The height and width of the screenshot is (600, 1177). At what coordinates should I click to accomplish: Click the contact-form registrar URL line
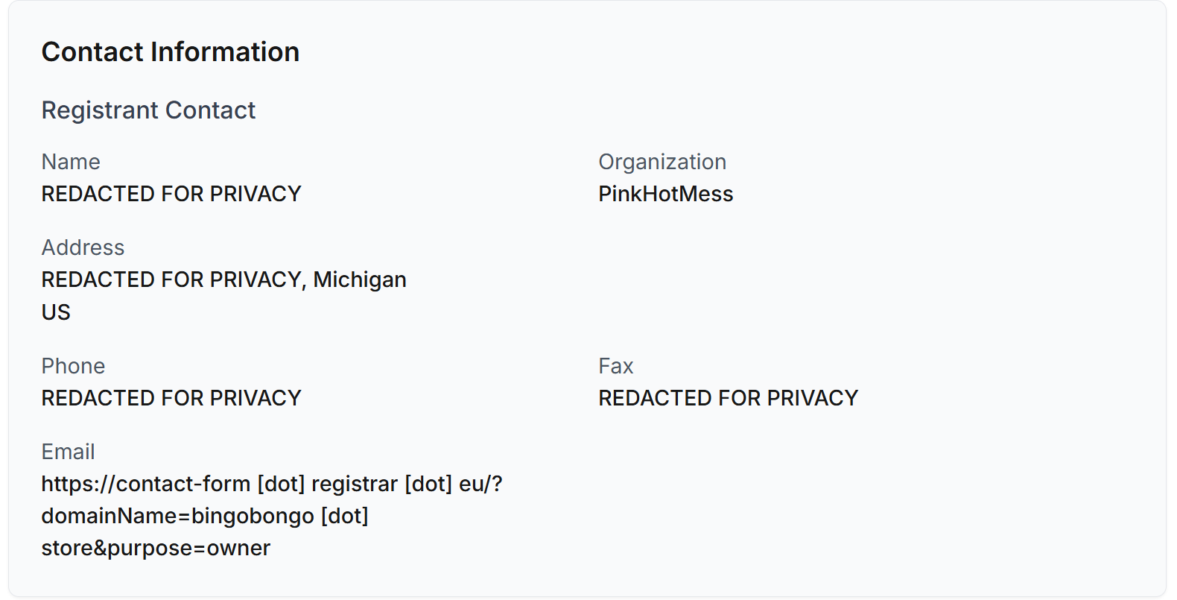(271, 484)
